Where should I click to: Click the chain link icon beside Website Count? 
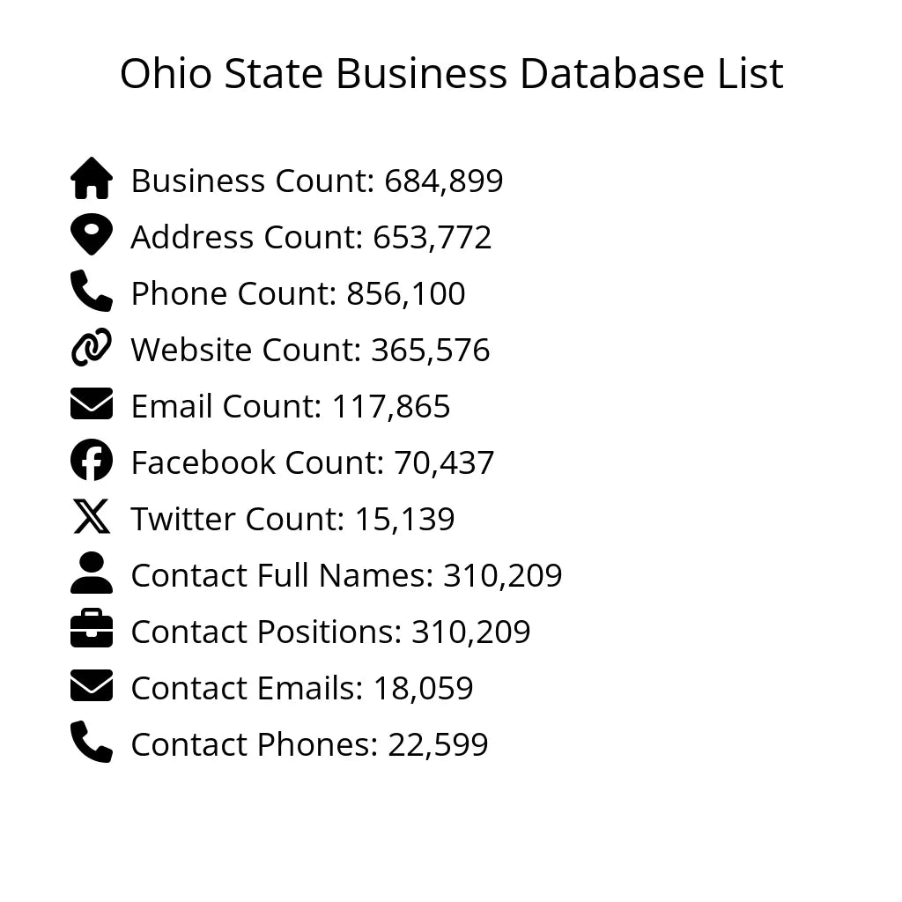[92, 348]
